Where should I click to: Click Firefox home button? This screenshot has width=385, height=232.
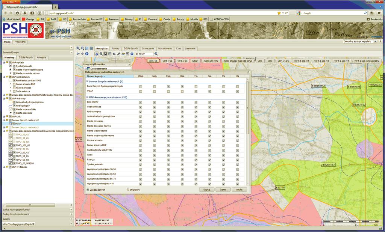pos(379,13)
